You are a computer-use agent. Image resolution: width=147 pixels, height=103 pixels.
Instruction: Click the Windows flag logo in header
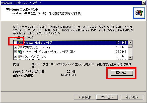(x=139, y=13)
